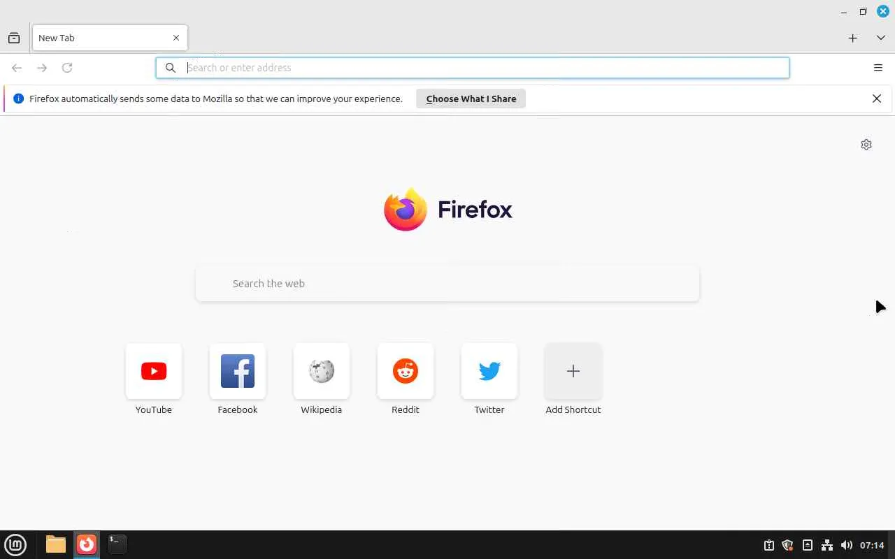Open the new tab personalize gear
Image resolution: width=895 pixels, height=559 pixels.
tap(866, 145)
